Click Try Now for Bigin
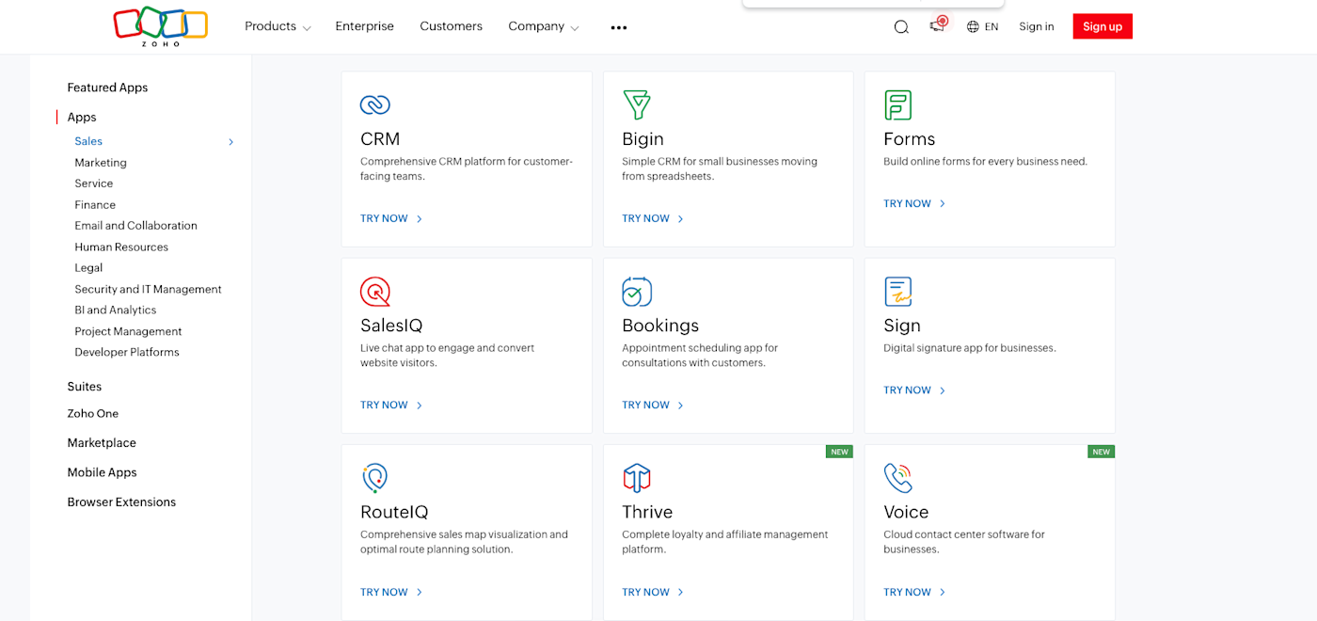 point(645,218)
